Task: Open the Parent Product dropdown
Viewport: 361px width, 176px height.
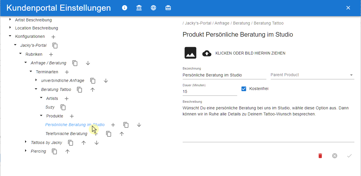Action: tap(312, 75)
